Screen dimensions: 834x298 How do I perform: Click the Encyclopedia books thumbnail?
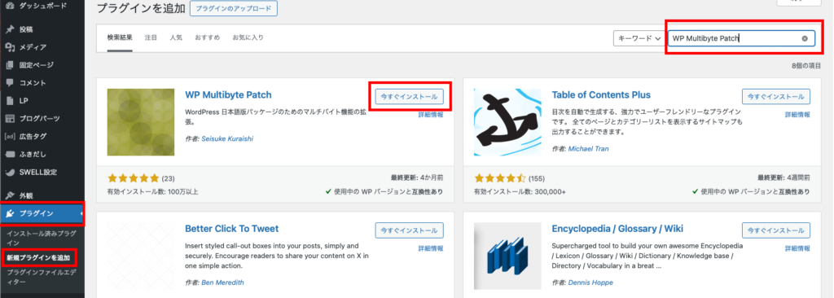tap(508, 256)
